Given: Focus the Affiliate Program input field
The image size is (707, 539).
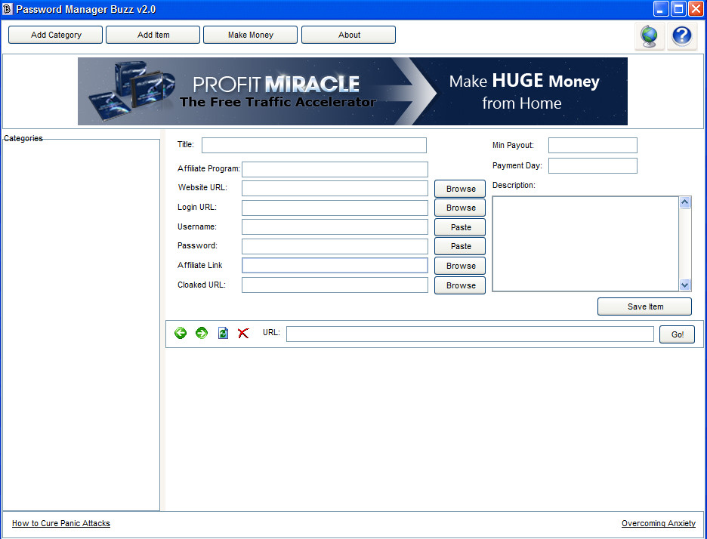Looking at the screenshot, I should pyautogui.click(x=335, y=169).
